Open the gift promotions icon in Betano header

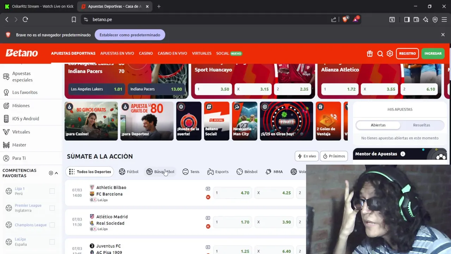point(370,54)
